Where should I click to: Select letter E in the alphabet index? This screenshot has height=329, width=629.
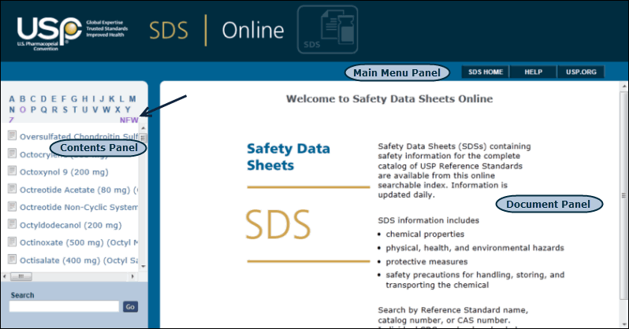[x=54, y=99]
